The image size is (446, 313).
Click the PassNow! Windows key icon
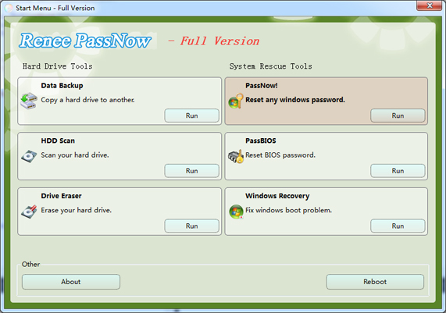[x=236, y=101]
